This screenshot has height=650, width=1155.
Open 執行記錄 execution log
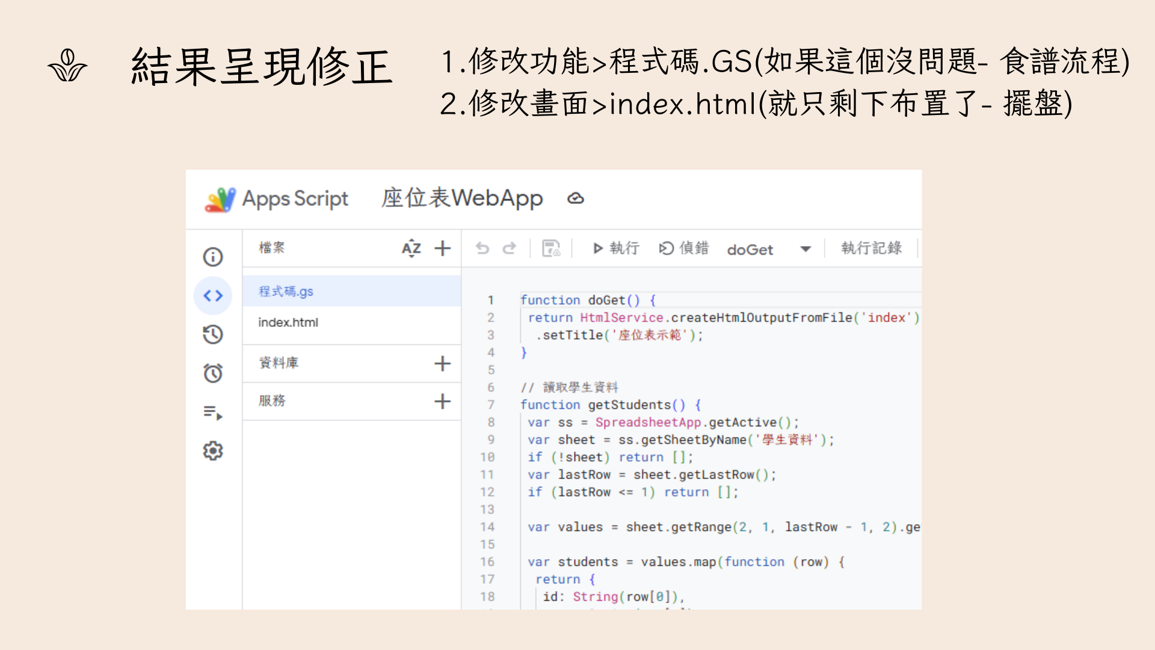coord(871,248)
